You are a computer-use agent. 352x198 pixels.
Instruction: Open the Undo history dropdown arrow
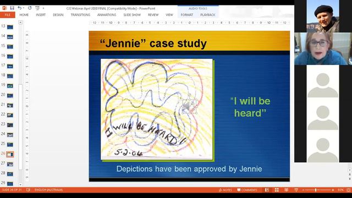(23, 8)
